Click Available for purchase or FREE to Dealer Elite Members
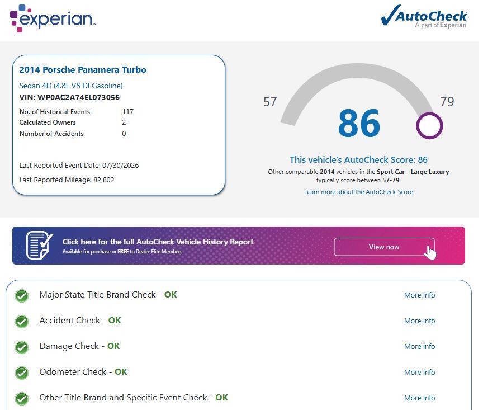483x410 pixels. [x=122, y=252]
